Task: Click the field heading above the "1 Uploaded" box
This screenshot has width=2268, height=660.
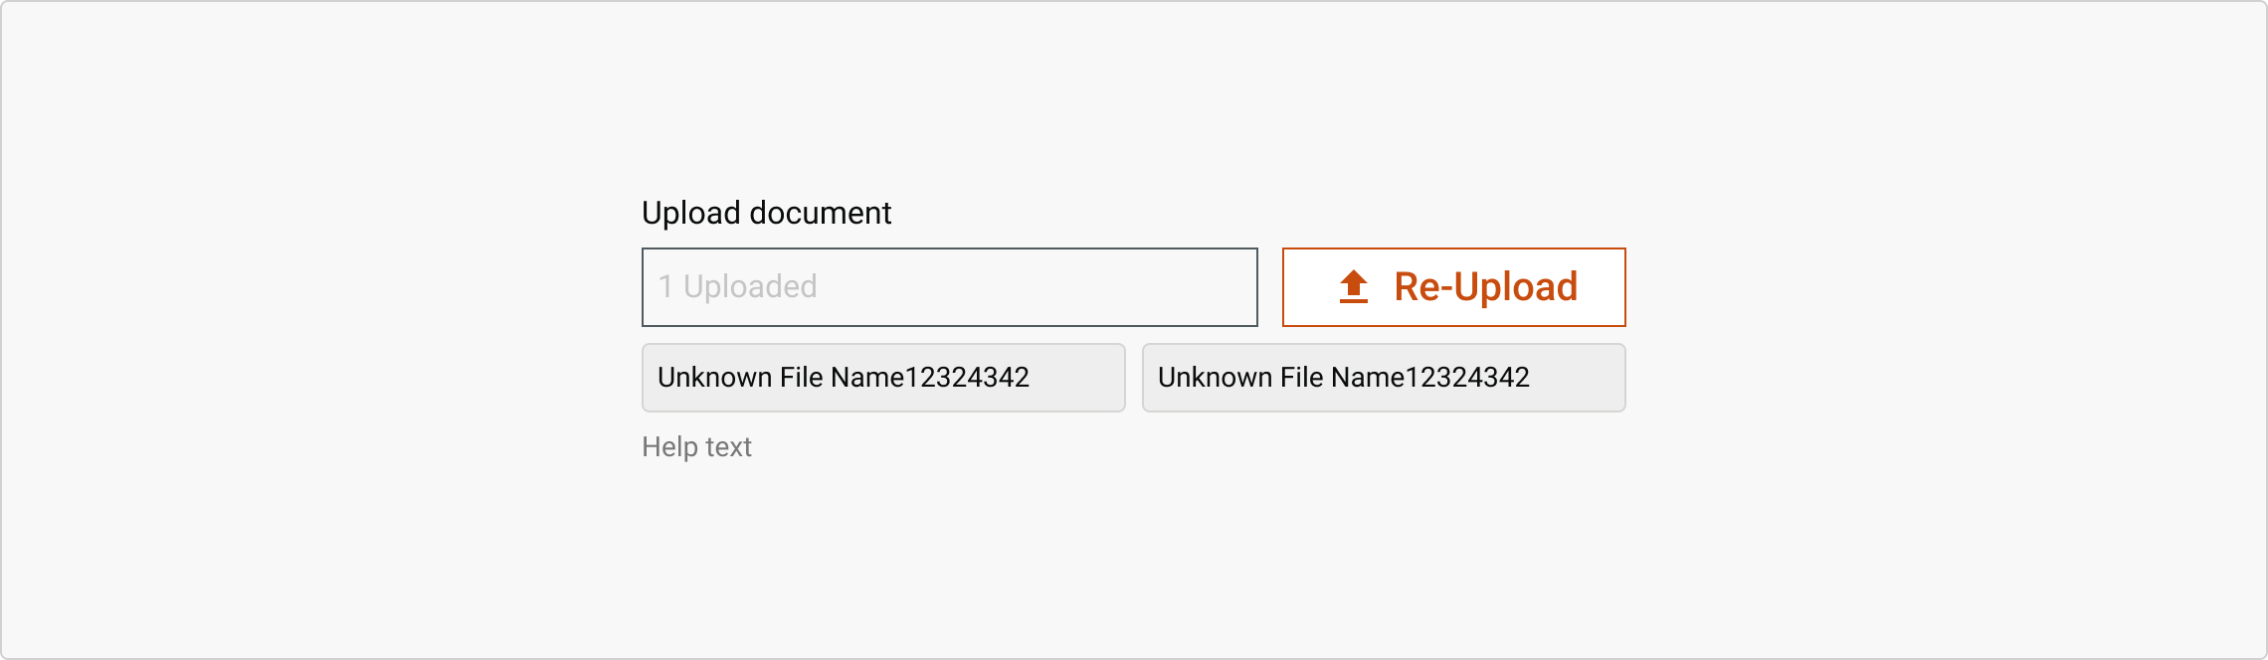Action: tap(766, 213)
